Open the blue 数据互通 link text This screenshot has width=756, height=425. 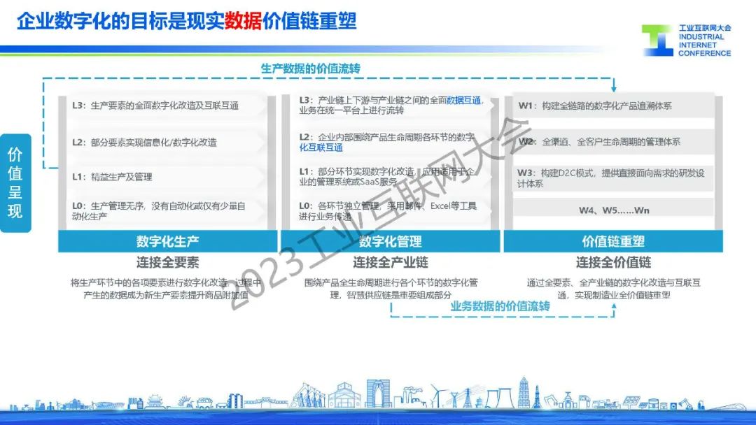click(463, 101)
